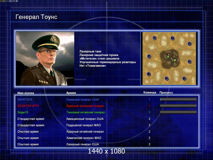Select start position 7 on the minimap
Viewport: 213px width, 160px height.
coord(173,38)
